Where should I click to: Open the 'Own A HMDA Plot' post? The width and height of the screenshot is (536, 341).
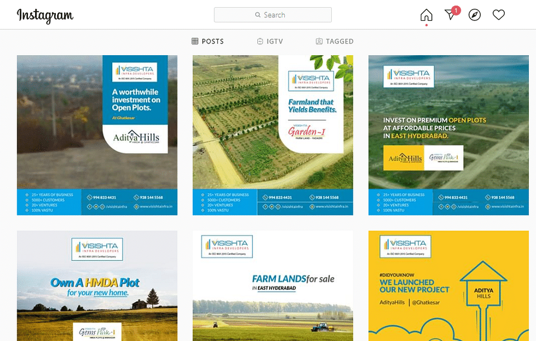97,286
